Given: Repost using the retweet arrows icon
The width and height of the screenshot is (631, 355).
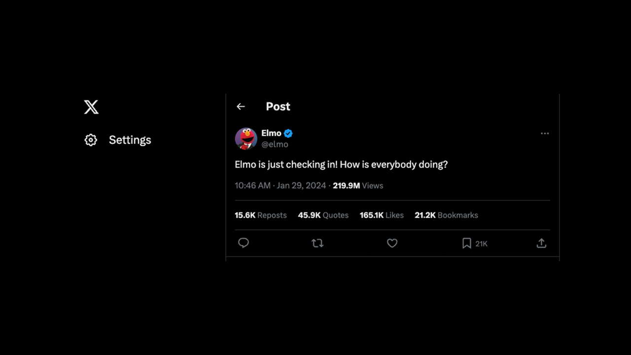Looking at the screenshot, I should [317, 243].
